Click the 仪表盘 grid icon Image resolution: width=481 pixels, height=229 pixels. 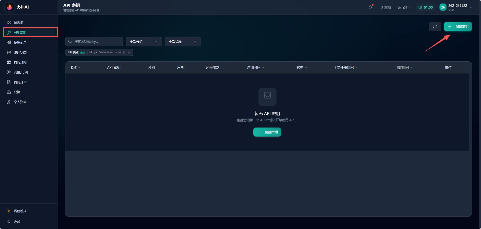[x=9, y=23]
